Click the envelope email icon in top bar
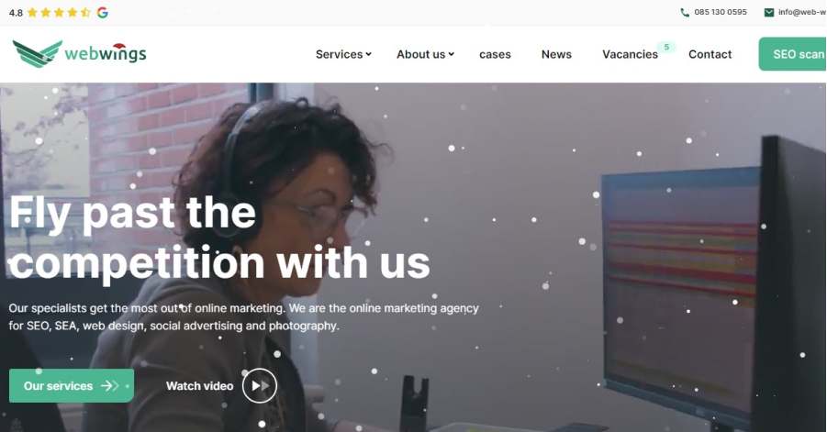Viewport: 827px width, 432px height. [x=769, y=13]
